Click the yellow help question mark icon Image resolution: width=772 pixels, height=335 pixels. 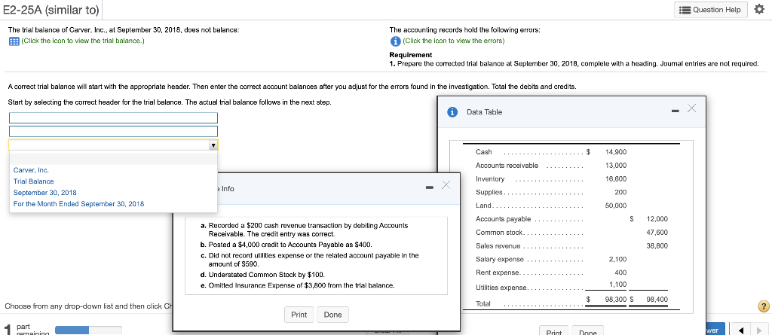click(764, 306)
